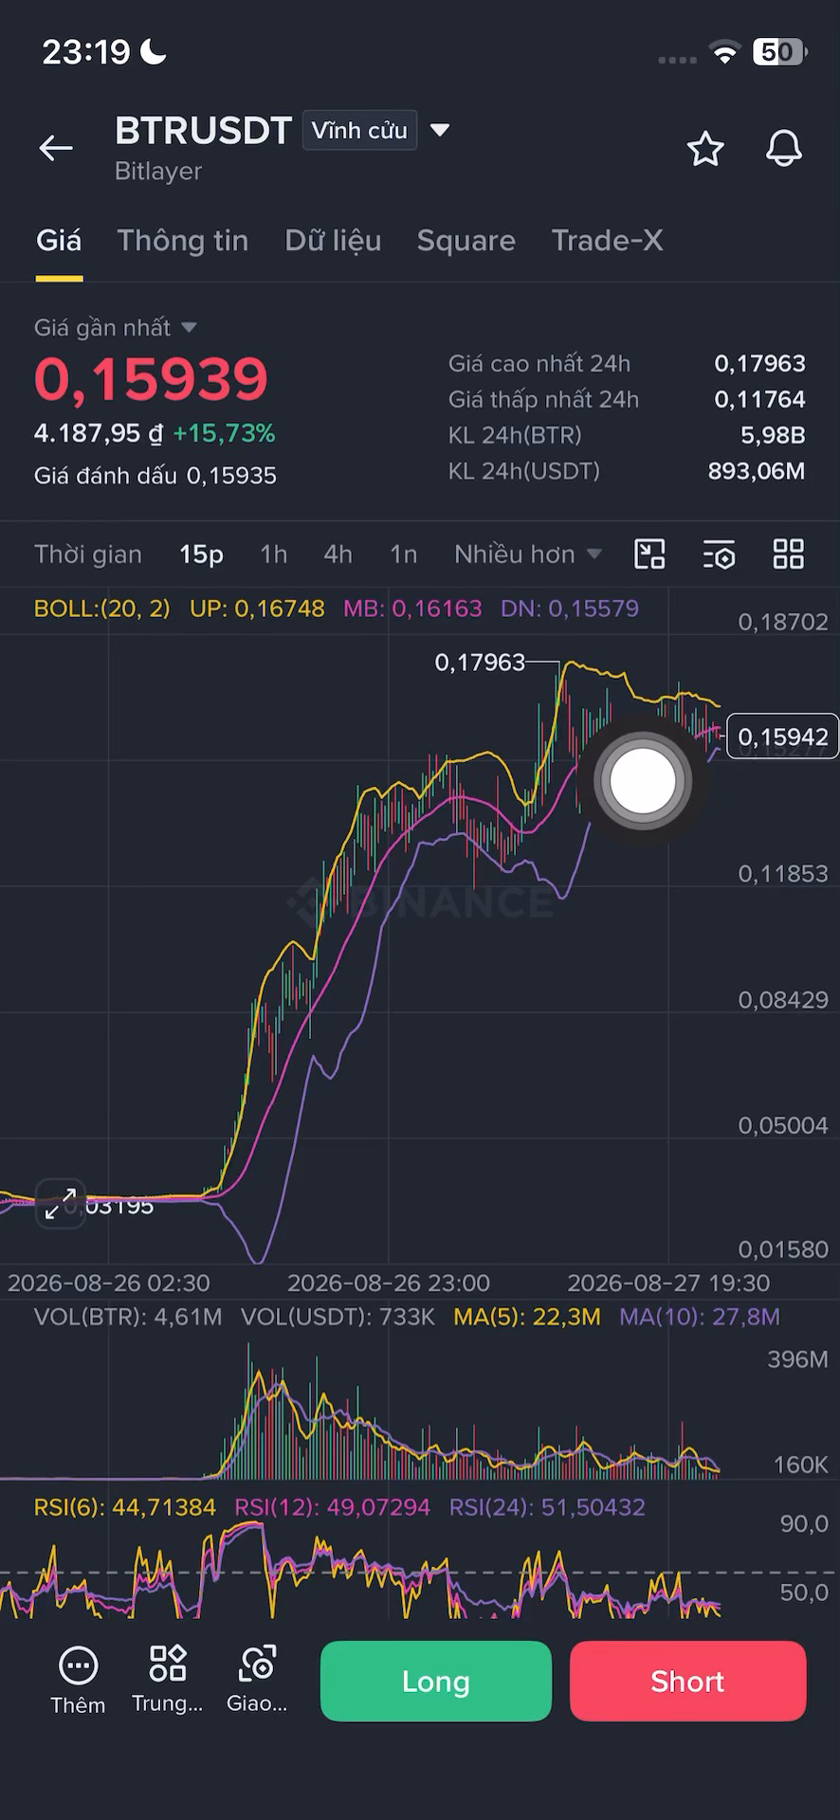
Task: Switch to the Thông tin tab
Action: coord(183,241)
